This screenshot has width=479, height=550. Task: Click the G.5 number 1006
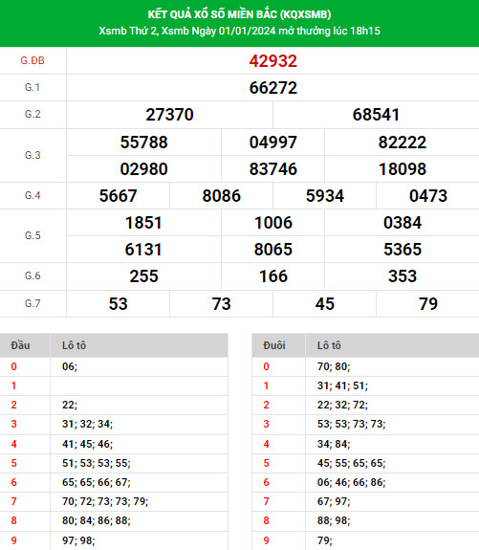272,223
